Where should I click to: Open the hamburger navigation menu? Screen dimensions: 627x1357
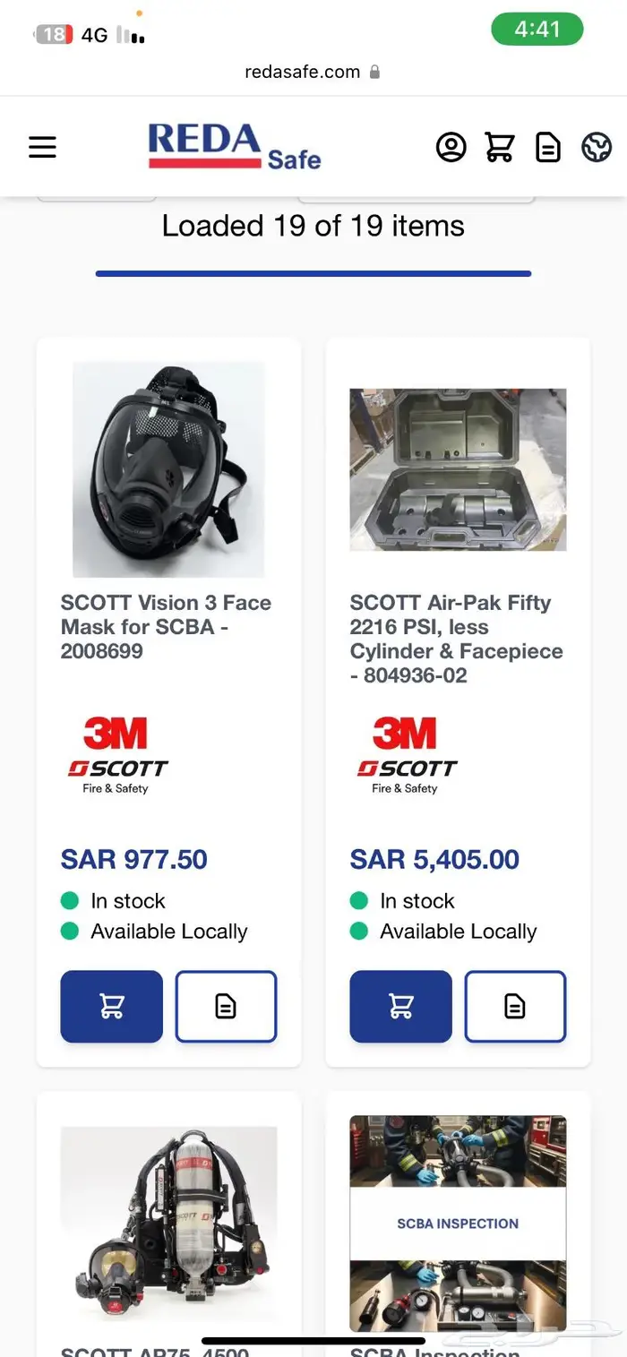42,147
